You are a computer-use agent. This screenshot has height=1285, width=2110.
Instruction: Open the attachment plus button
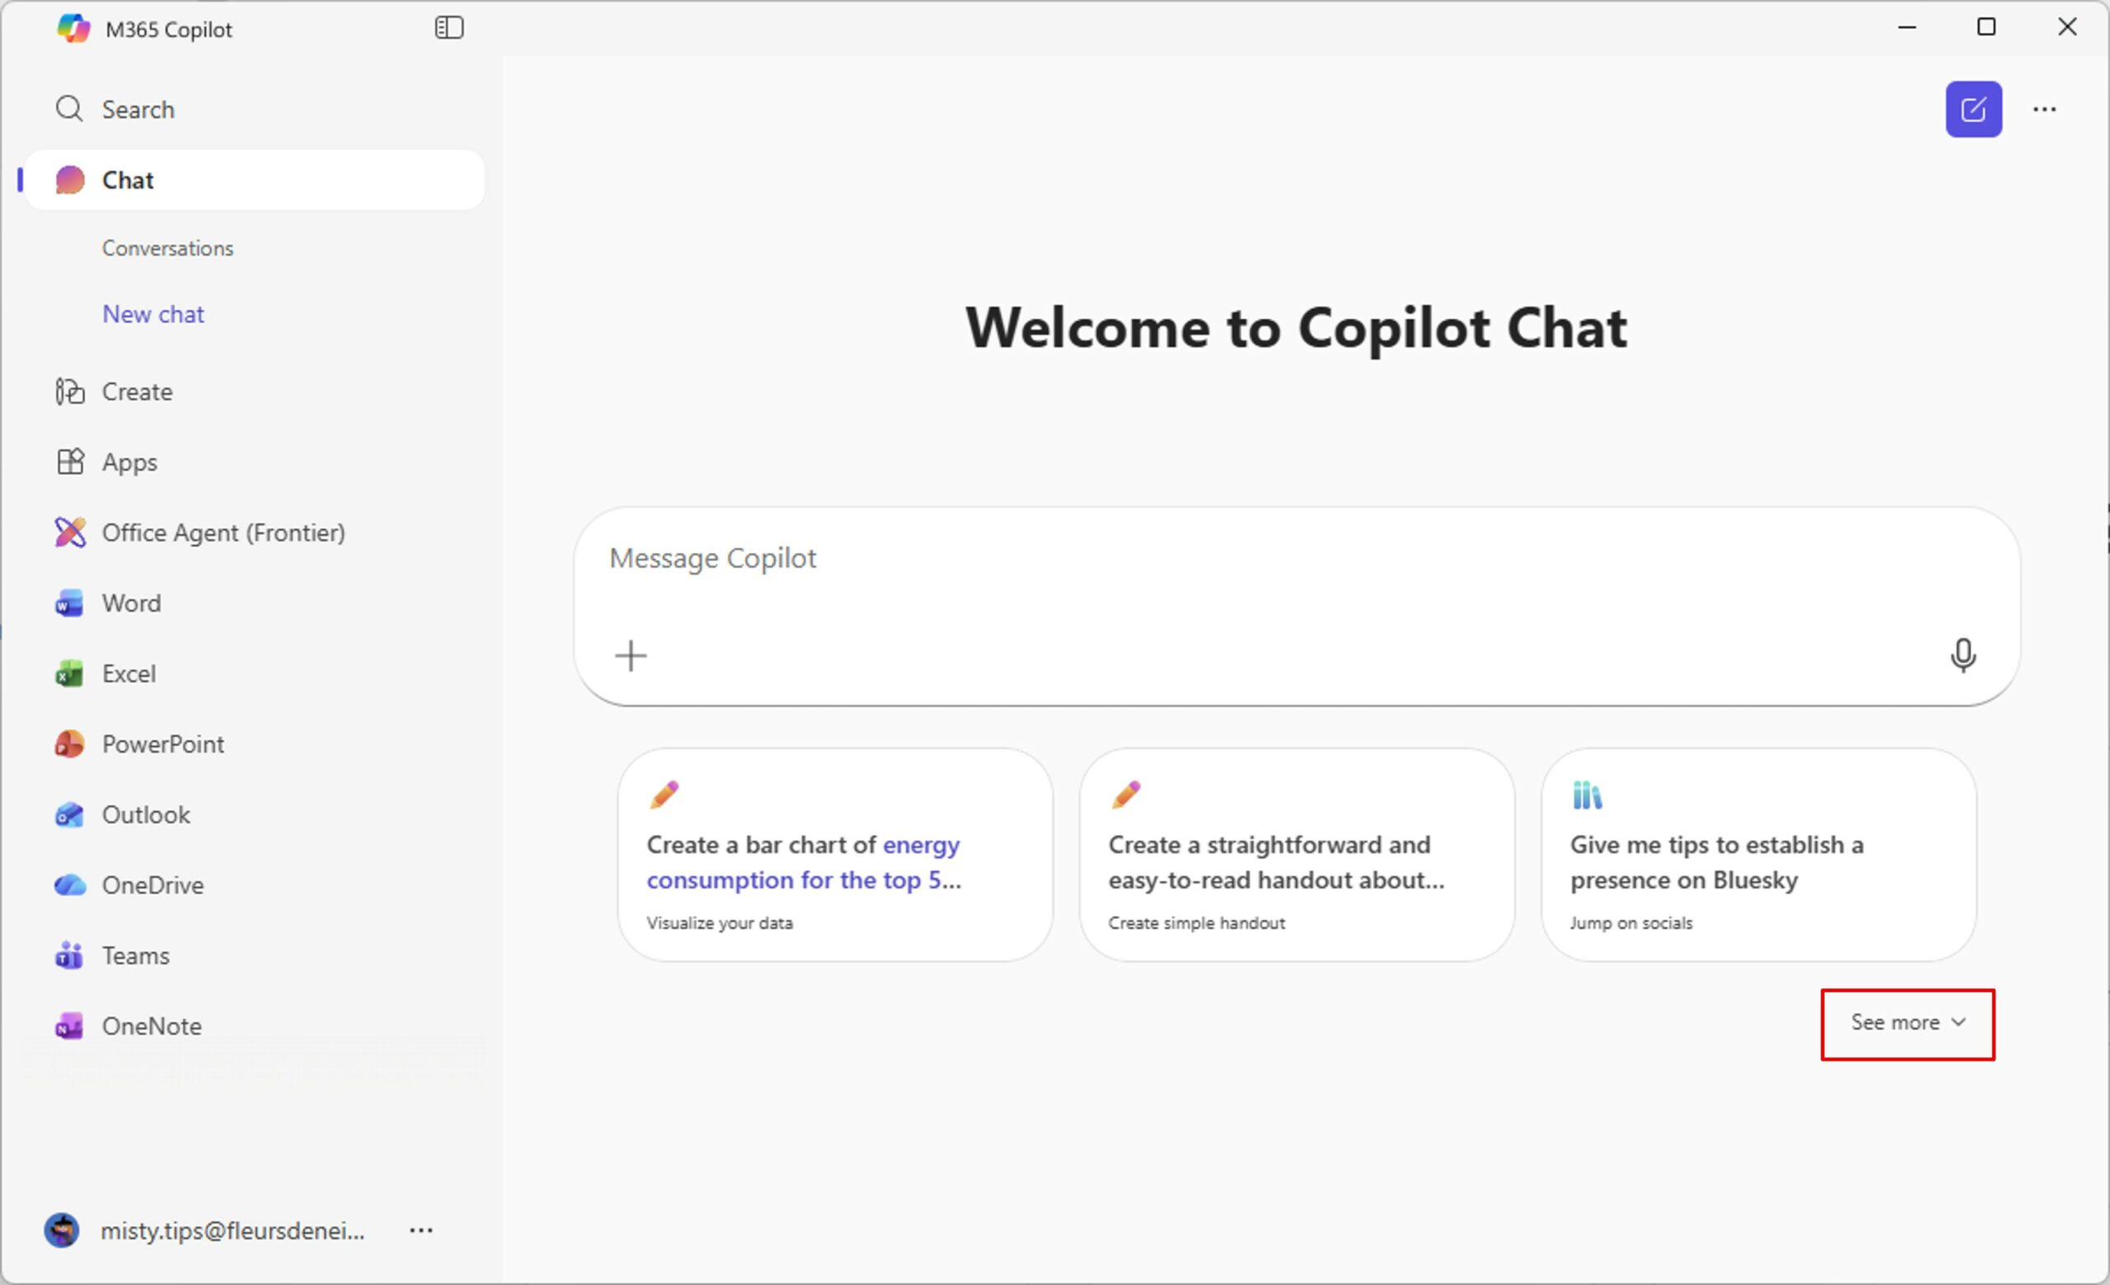(631, 656)
